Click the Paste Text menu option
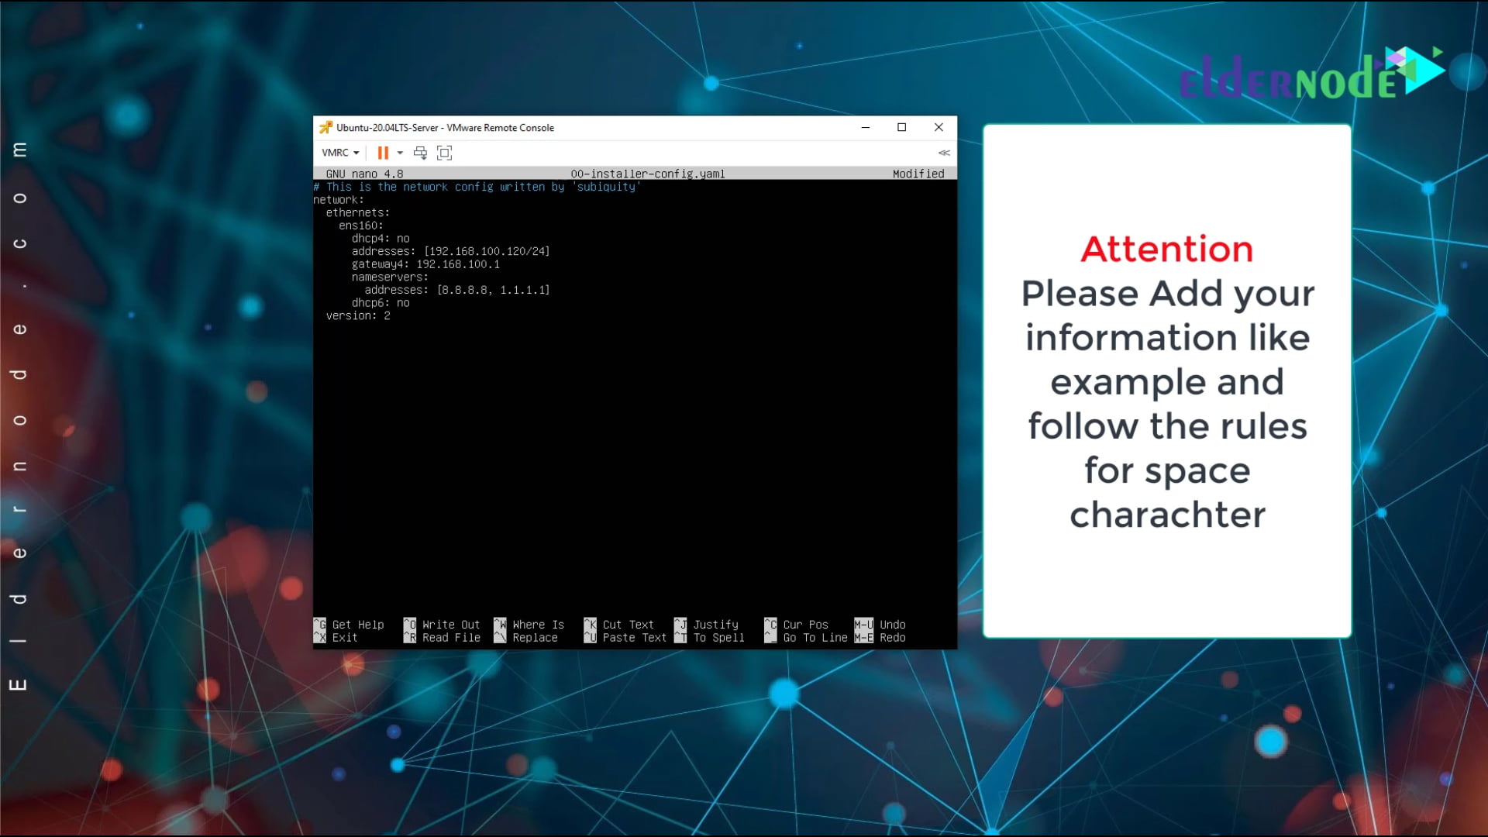The width and height of the screenshot is (1488, 837). (x=634, y=638)
